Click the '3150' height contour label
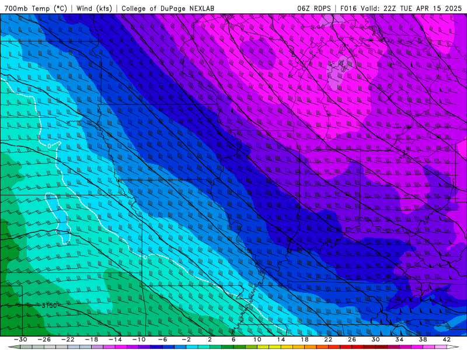This screenshot has height=350, width=467. pyautogui.click(x=49, y=306)
